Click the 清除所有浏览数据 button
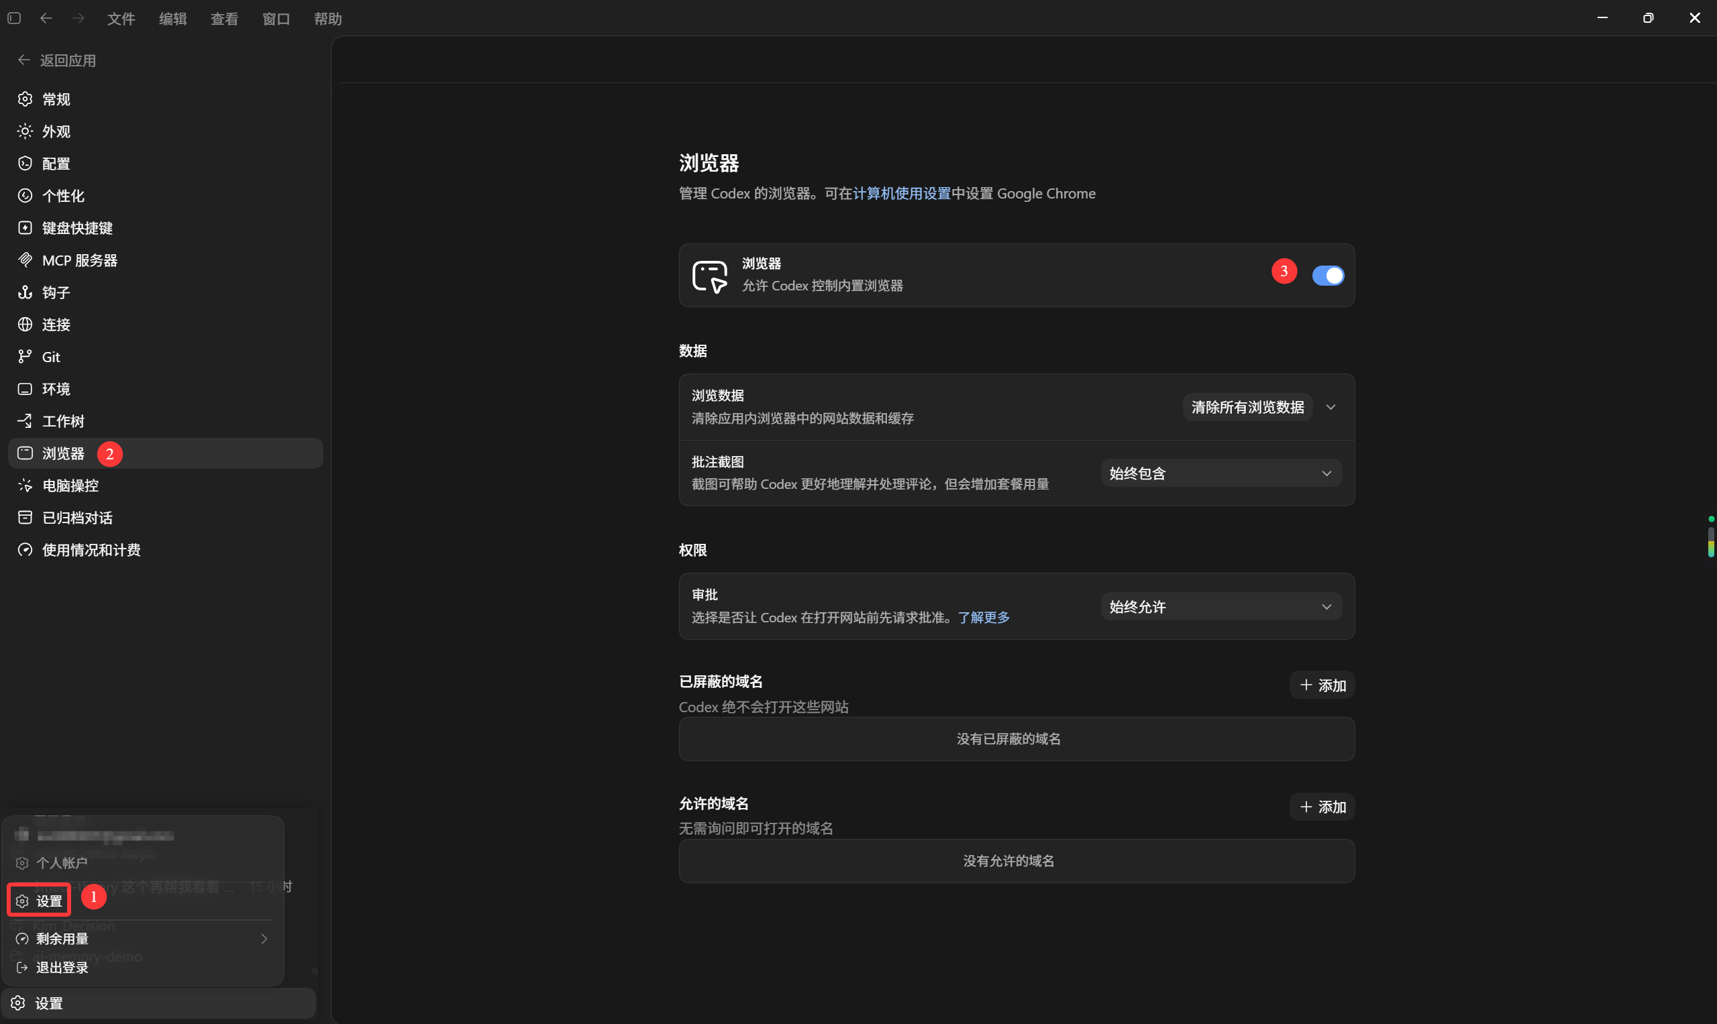 [1247, 408]
